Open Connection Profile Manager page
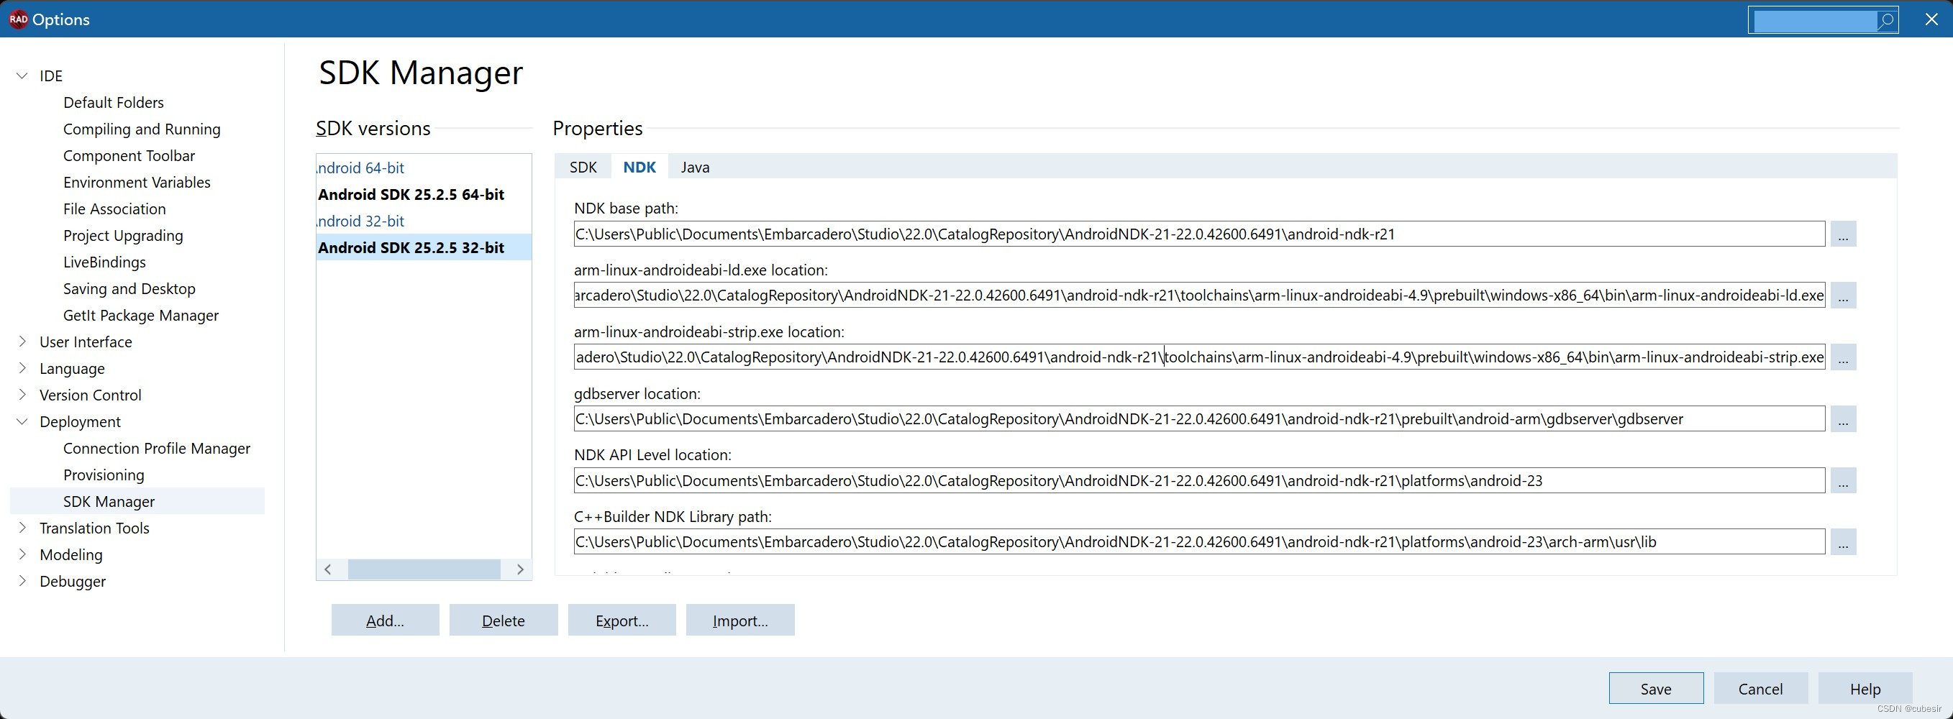 pyautogui.click(x=156, y=449)
